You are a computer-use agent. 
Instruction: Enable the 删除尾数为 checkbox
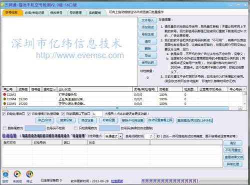coord(4,128)
